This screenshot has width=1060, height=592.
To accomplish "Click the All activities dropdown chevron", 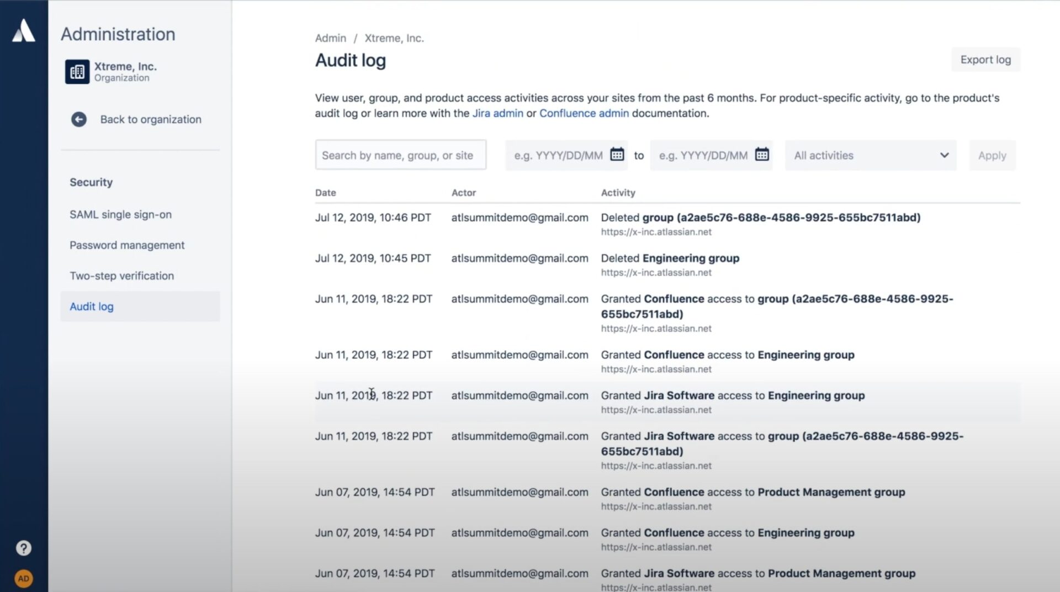I will (x=944, y=155).
